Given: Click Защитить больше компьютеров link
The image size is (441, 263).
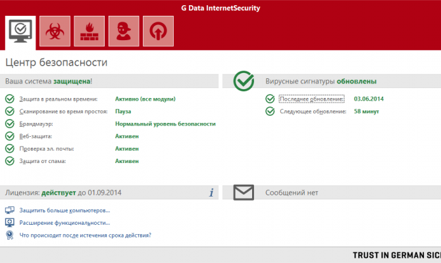Looking at the screenshot, I should coord(65,210).
